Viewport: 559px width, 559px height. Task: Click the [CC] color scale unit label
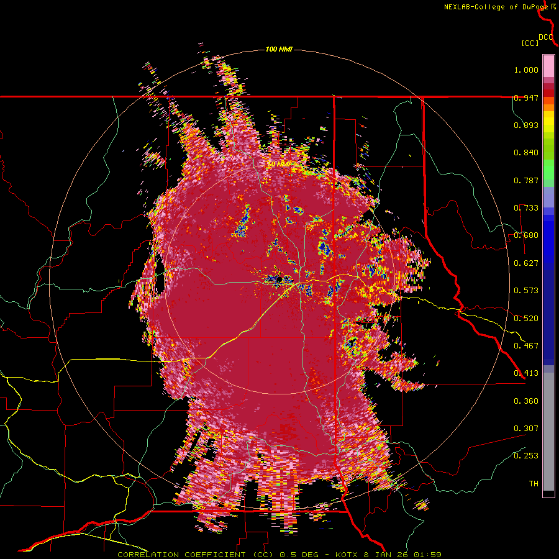(x=530, y=43)
